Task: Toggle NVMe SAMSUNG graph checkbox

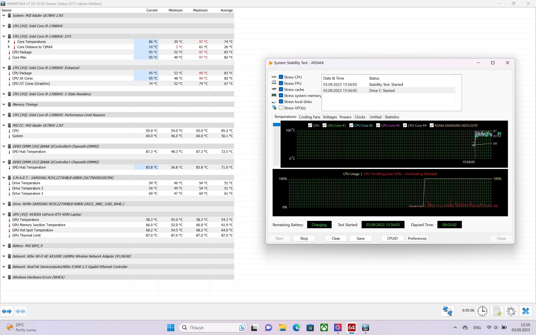Action: coord(432,125)
